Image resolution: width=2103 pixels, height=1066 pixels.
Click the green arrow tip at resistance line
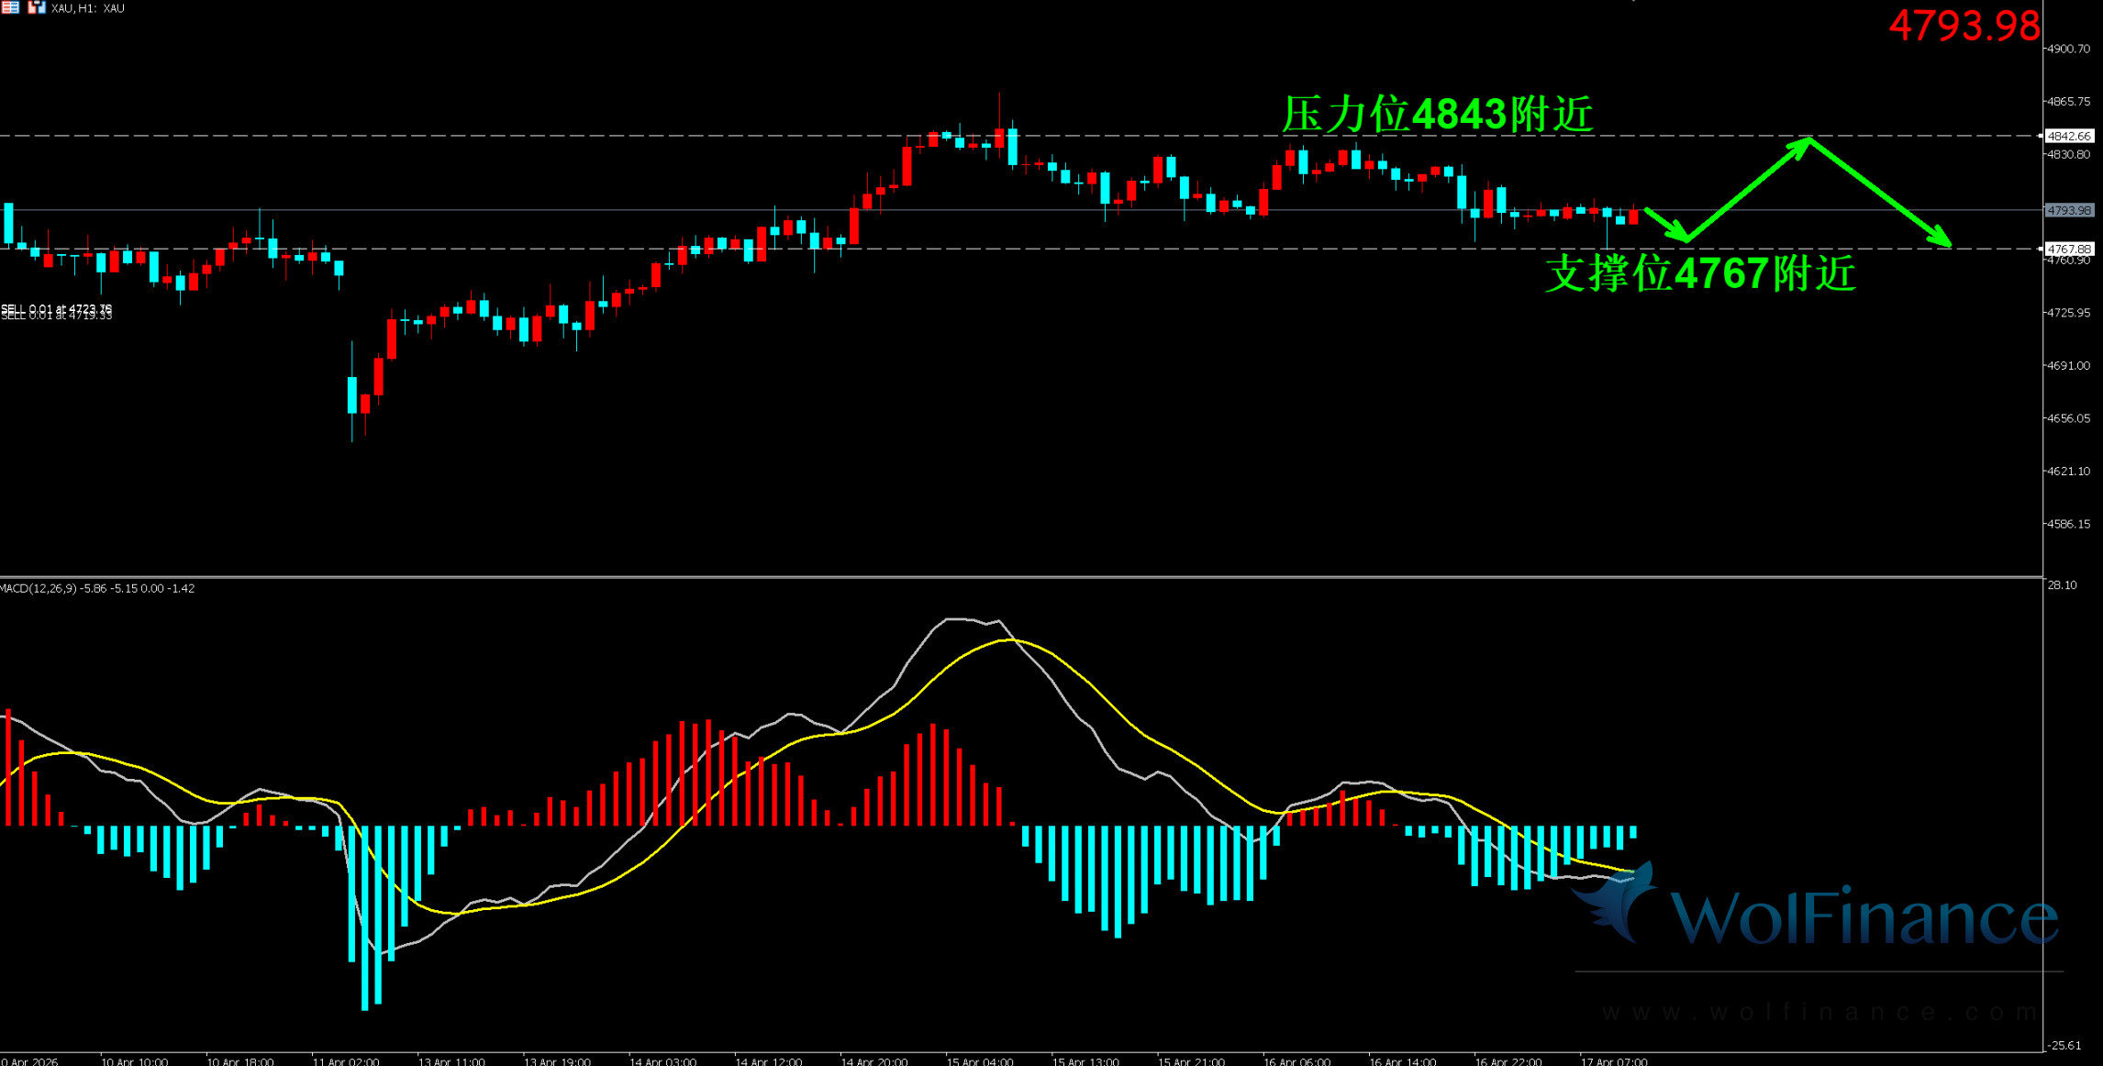(1808, 140)
